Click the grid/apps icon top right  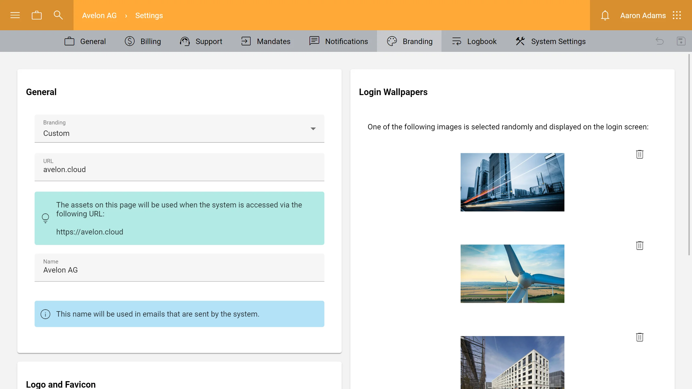click(677, 15)
